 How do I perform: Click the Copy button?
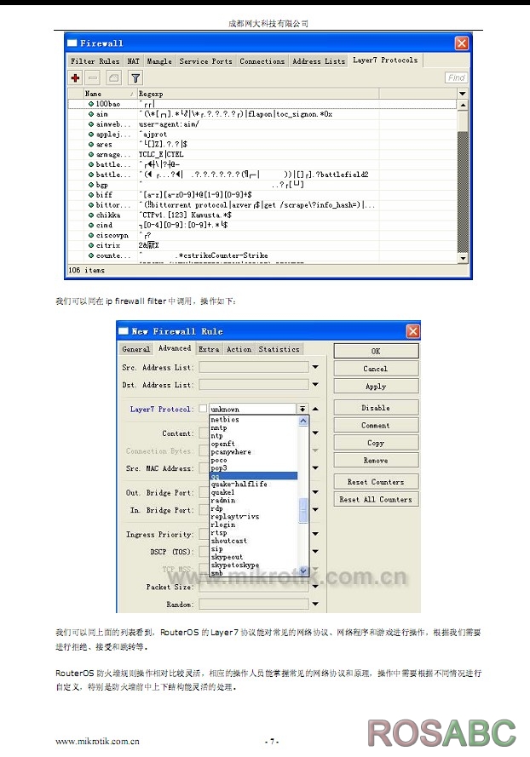coord(376,443)
